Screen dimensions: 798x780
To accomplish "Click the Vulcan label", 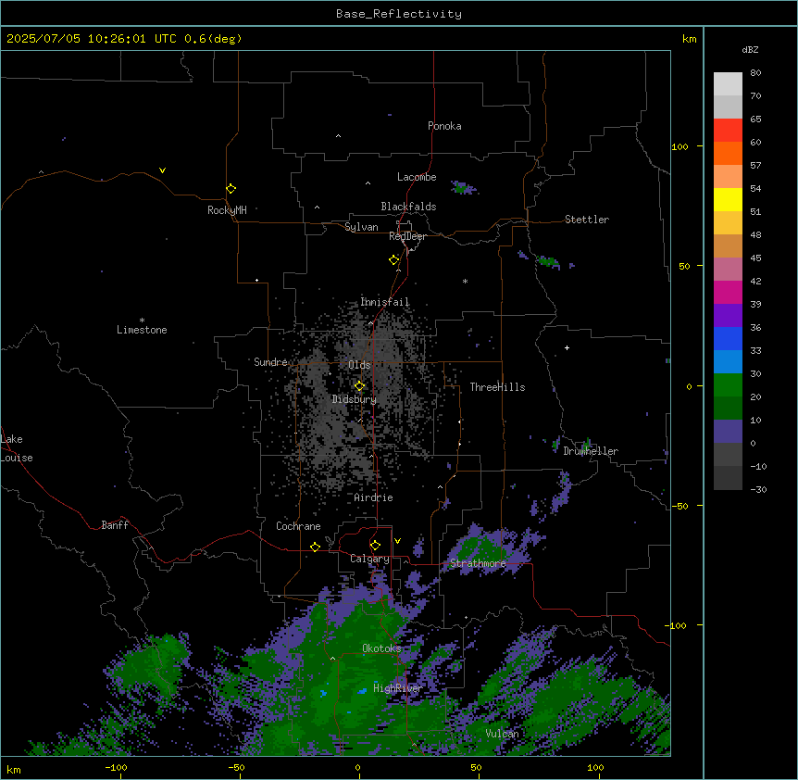I will (x=503, y=734).
